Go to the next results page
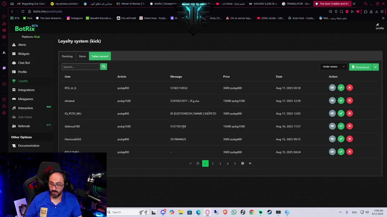 (242, 163)
